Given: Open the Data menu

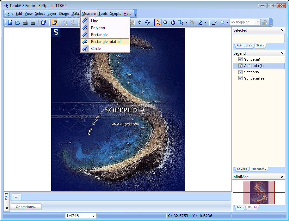Looking at the screenshot, I should [75, 14].
